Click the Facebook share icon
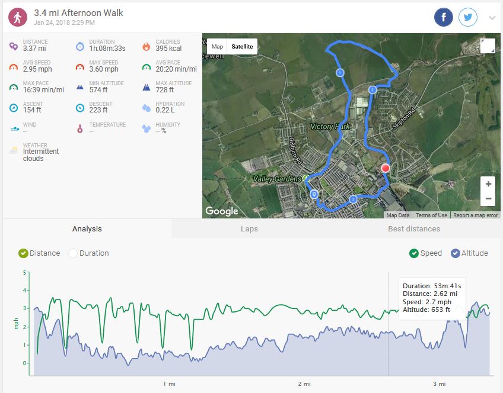The width and height of the screenshot is (503, 393). tap(444, 17)
